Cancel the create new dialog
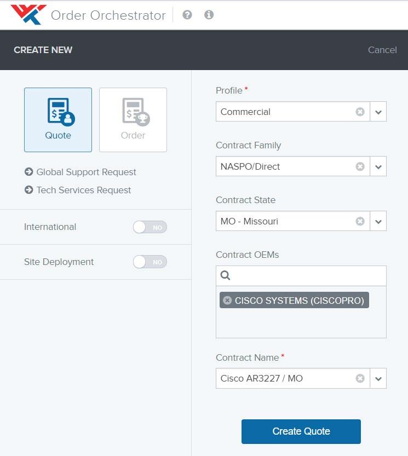 pyautogui.click(x=382, y=50)
